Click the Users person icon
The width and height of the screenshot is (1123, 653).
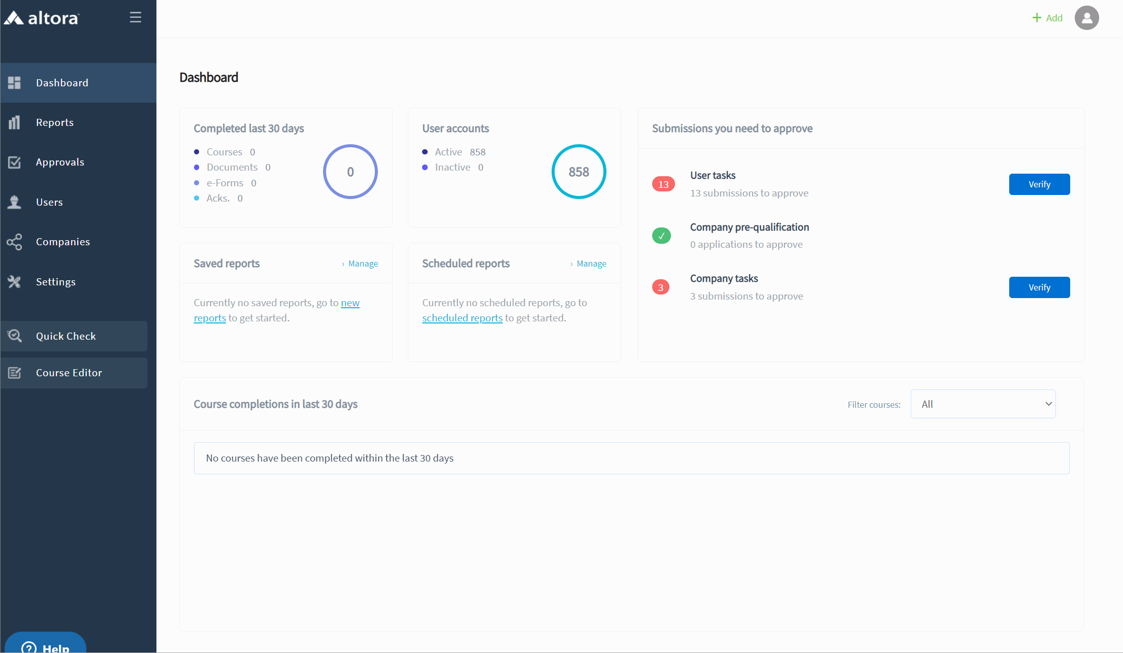14,202
